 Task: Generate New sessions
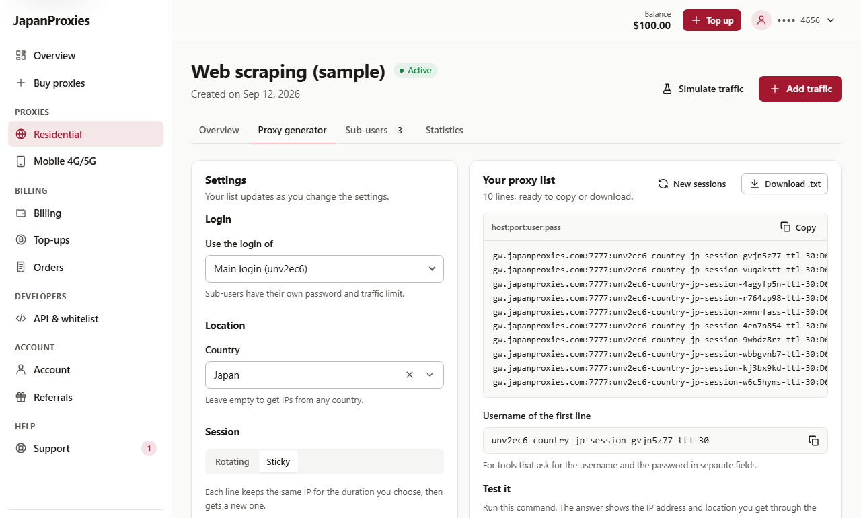coord(692,184)
